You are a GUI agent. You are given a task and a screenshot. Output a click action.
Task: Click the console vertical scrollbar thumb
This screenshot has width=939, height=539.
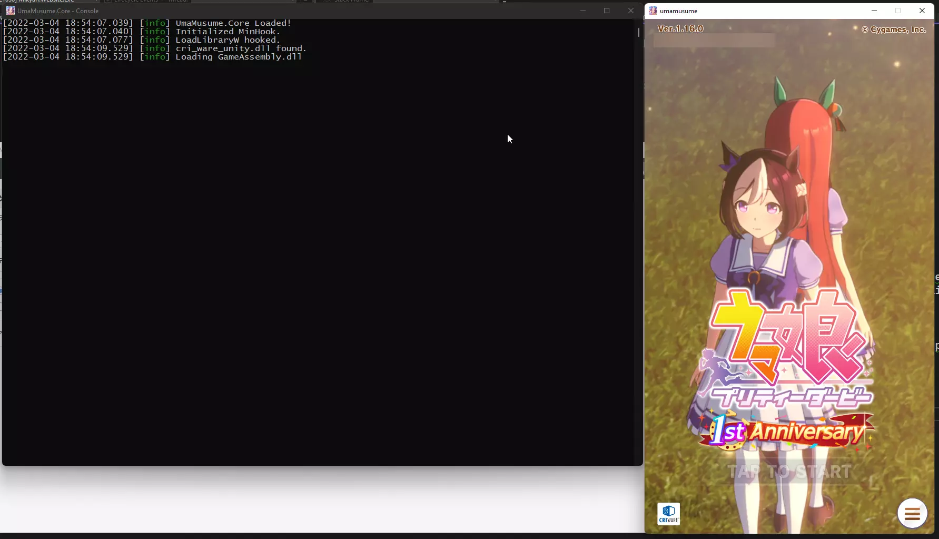point(639,32)
